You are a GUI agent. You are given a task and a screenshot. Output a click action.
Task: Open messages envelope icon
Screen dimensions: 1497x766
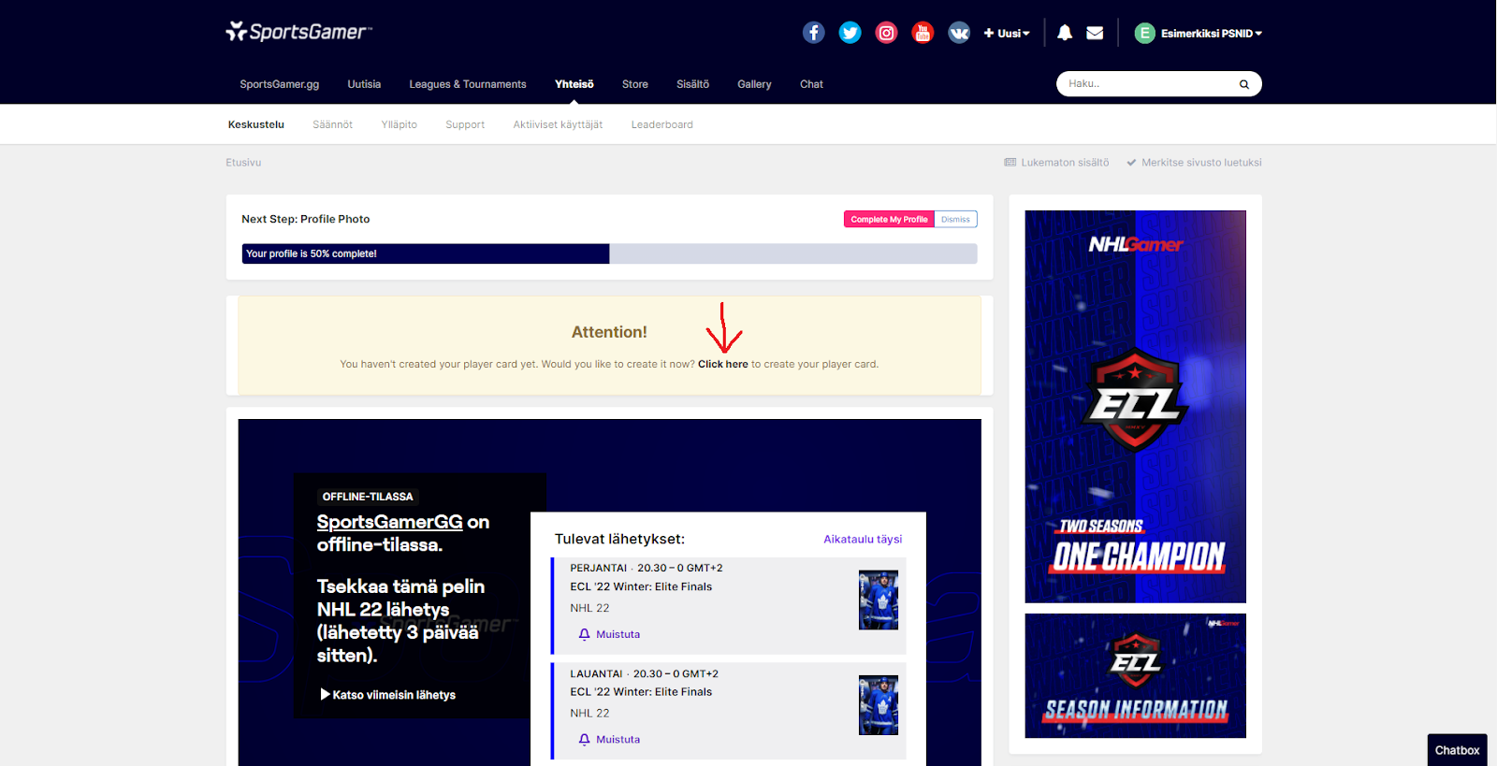(1095, 33)
